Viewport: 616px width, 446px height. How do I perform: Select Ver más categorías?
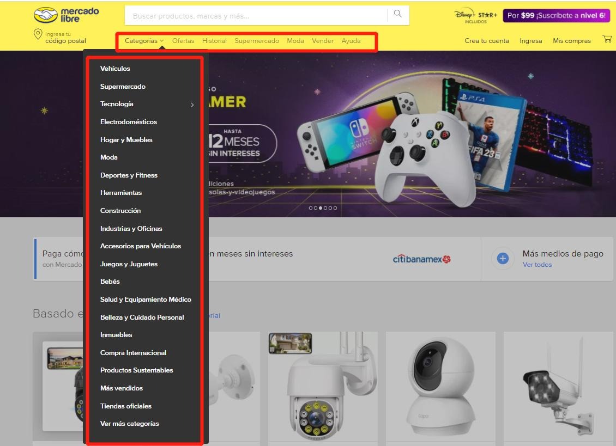pyautogui.click(x=129, y=424)
